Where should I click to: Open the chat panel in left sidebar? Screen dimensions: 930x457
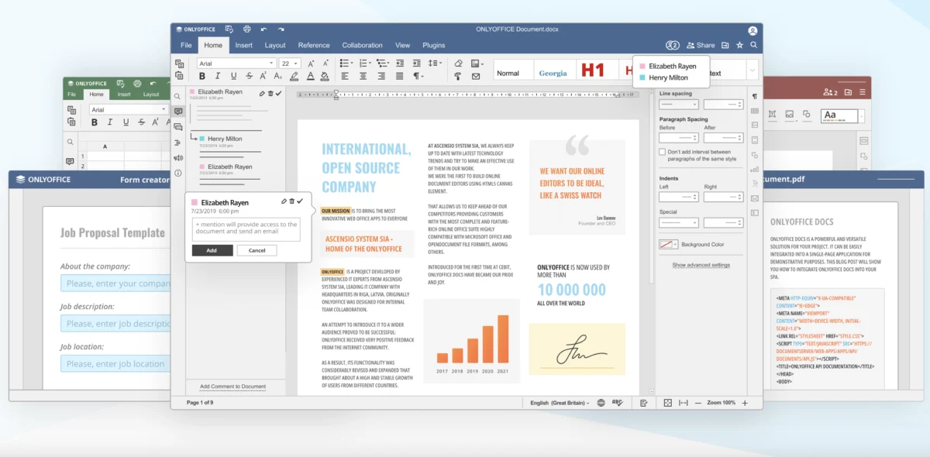click(178, 127)
